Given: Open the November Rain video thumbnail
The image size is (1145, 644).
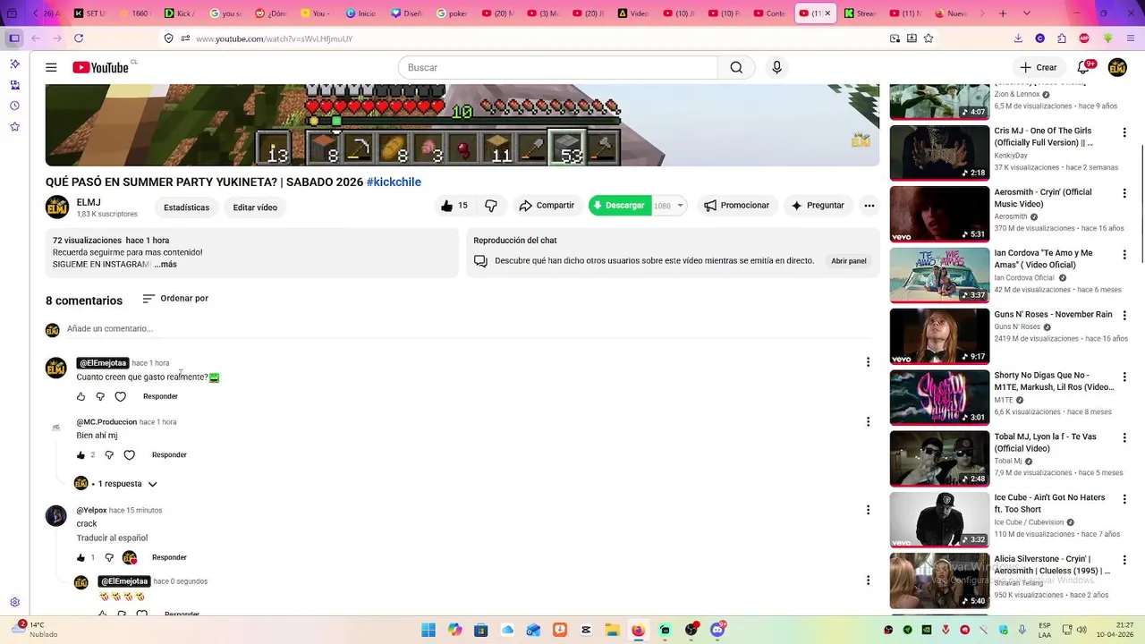Looking at the screenshot, I should coord(939,335).
